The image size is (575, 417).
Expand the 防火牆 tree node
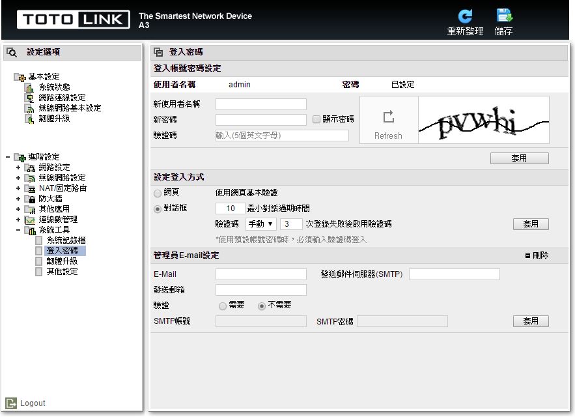point(18,199)
